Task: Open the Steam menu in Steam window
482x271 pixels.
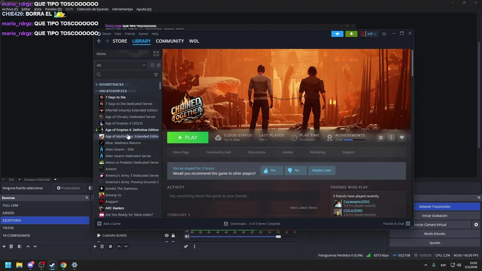Action: (x=107, y=34)
